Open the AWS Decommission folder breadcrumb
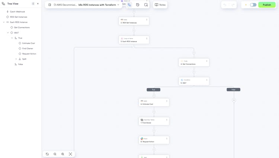Image resolution: width=279 pixels, height=158 pixels. tap(65, 5)
